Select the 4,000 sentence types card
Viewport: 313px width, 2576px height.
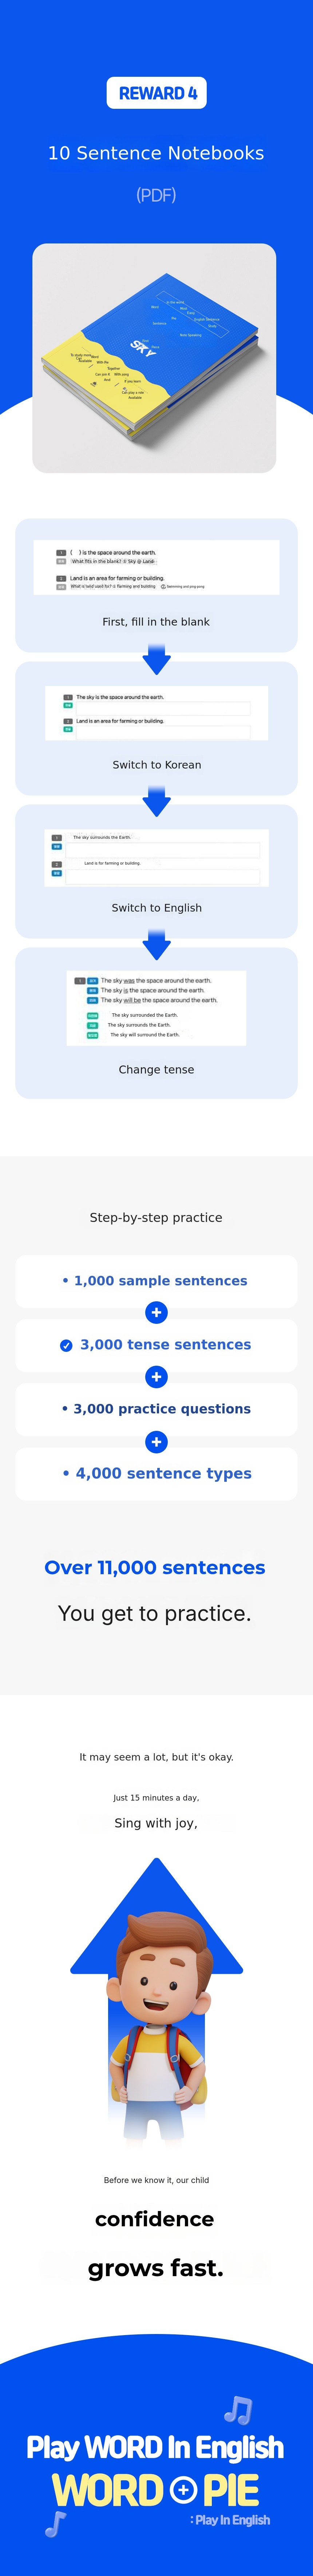(x=156, y=1474)
